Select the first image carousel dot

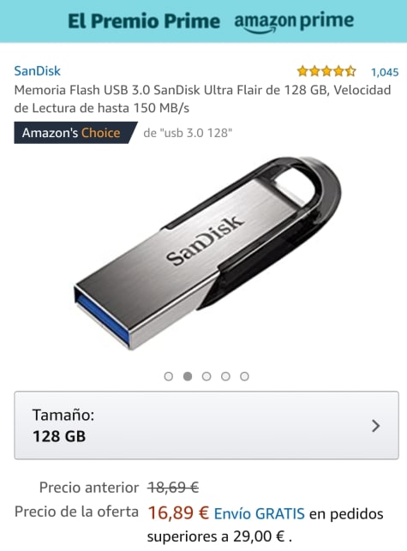169,376
